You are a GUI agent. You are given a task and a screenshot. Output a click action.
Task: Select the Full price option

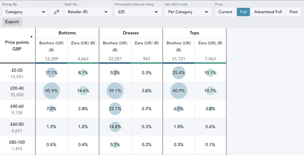pyautogui.click(x=243, y=12)
